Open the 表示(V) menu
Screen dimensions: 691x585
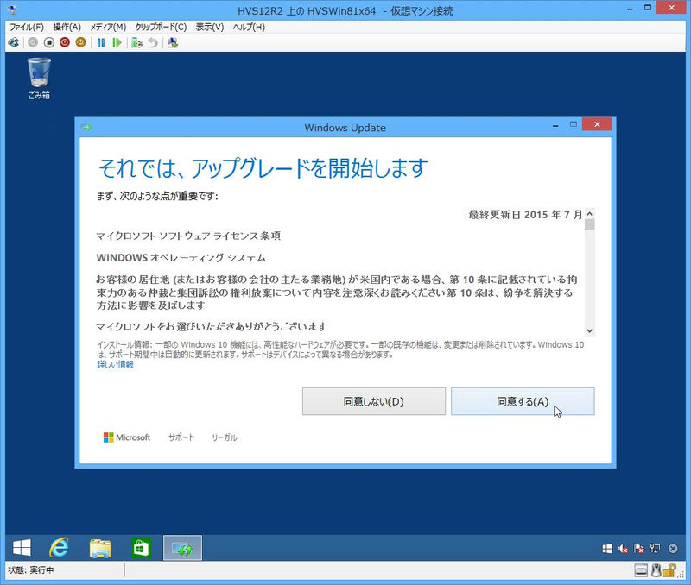[210, 27]
